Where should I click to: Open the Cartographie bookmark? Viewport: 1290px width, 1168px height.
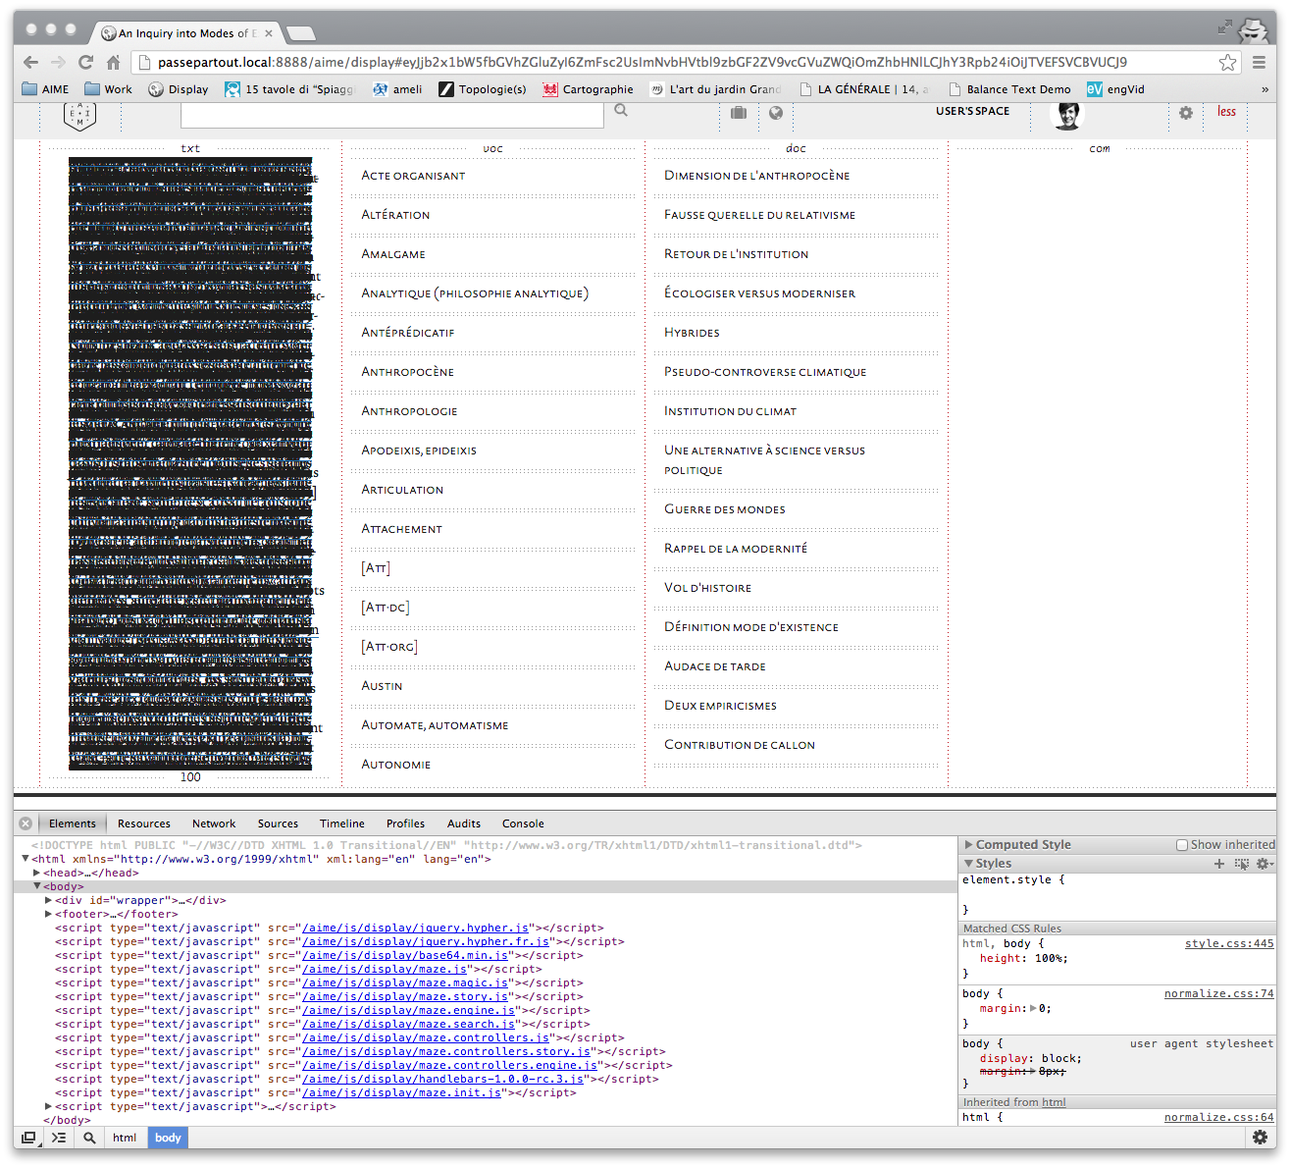589,89
